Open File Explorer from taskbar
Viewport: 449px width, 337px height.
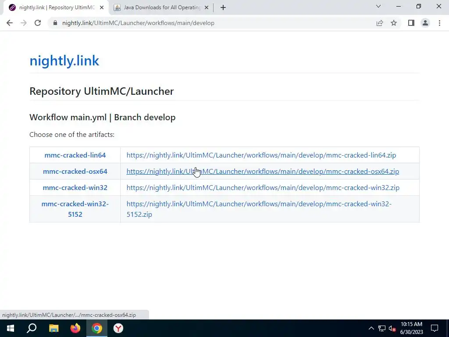53,328
